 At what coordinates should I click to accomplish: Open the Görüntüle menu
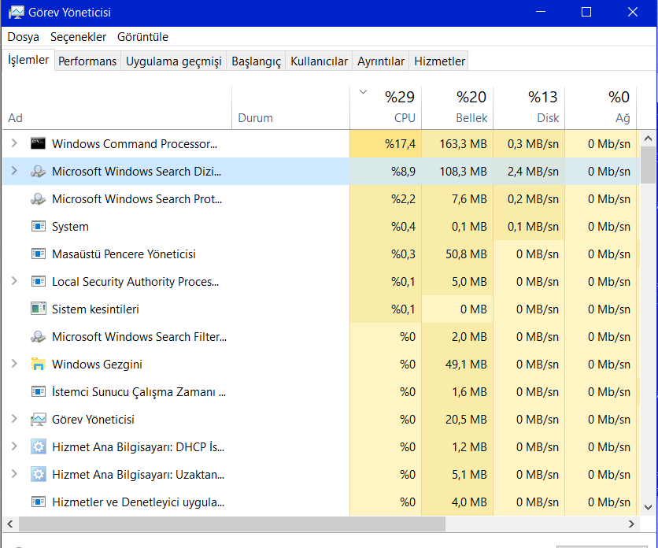142,37
